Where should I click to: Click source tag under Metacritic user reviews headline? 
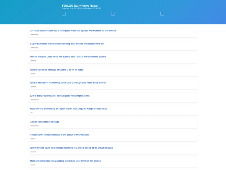coord(33,165)
